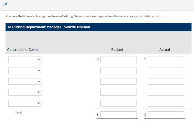Open the fourth controllable cost dropdown
This screenshot has height=121, width=194.
(x=25, y=92)
